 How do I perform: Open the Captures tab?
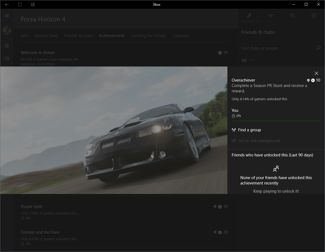tap(180, 36)
